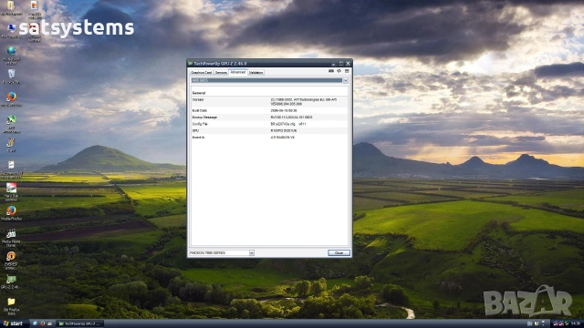Open the Sensors tab in GPU-Z
Viewport: 584px width, 328px height.
221,73
